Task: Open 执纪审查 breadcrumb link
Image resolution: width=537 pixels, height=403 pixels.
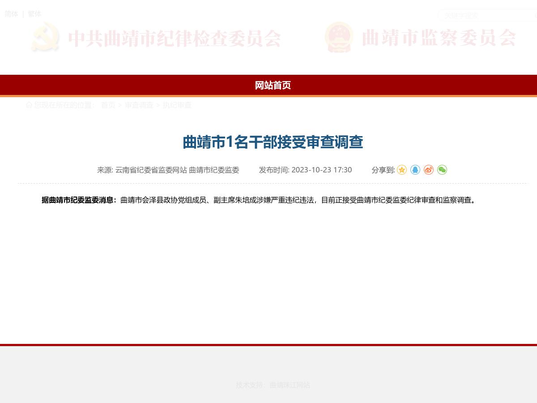Action: pyautogui.click(x=177, y=105)
